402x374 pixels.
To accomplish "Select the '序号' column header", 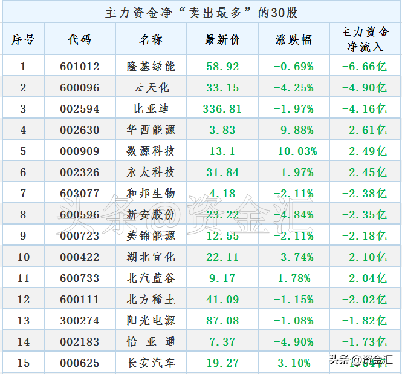I will click(23, 40).
